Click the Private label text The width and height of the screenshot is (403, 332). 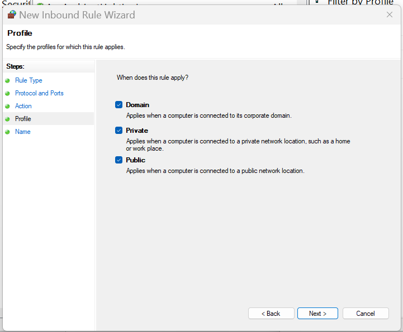(x=137, y=131)
